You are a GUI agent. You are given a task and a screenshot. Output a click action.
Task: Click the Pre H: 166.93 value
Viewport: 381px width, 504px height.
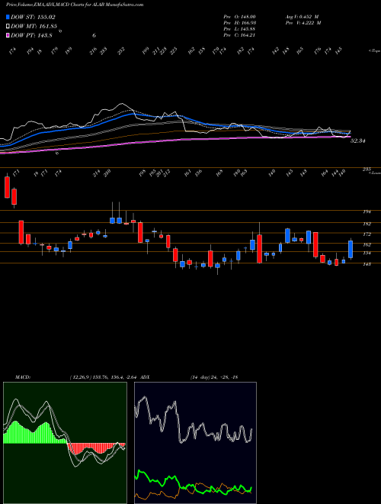(x=239, y=23)
